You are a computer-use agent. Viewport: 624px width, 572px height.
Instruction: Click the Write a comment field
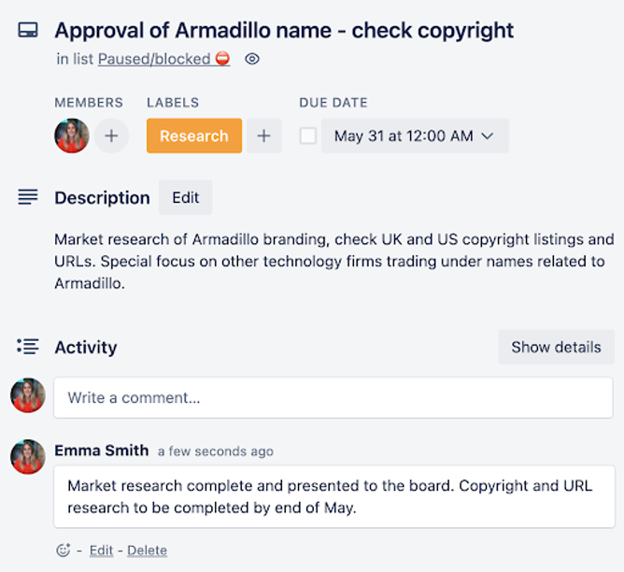(333, 397)
